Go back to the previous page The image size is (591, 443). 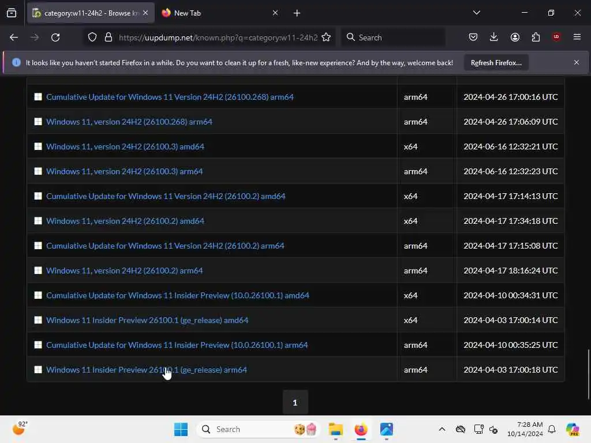click(14, 37)
